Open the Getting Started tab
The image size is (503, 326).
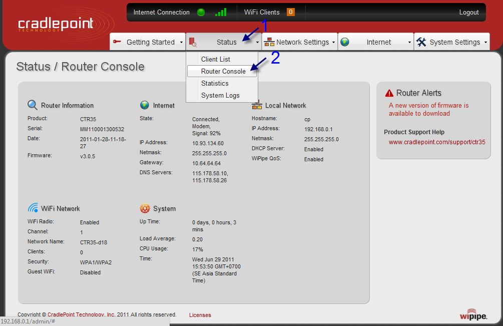tap(148, 42)
